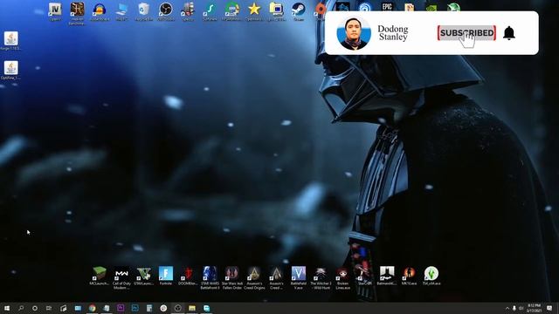Launch the TS4_x64 Sims shortcut
Image resolution: width=559 pixels, height=314 pixels.
point(431,276)
